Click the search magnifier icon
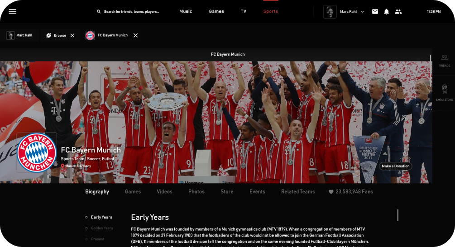Screen dimensions: 455x247 (x=99, y=12)
